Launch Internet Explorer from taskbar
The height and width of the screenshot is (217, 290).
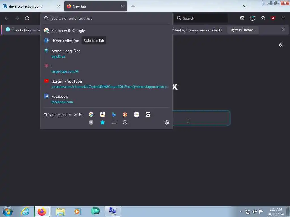pyautogui.click(x=25, y=211)
